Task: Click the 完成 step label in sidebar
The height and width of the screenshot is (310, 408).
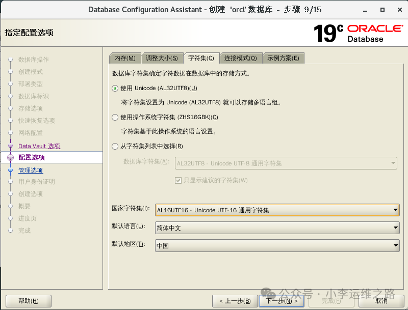Action: [x=24, y=231]
